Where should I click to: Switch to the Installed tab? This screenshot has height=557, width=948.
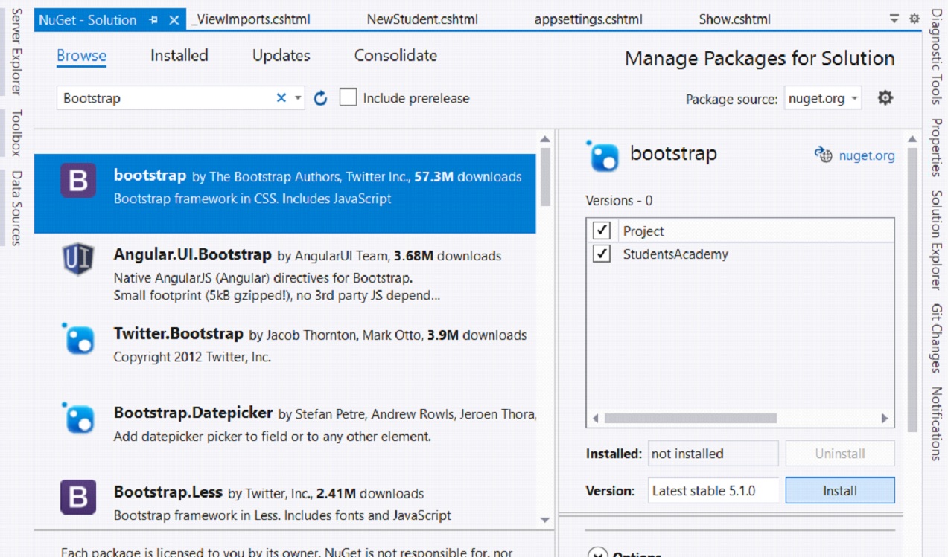click(x=179, y=56)
